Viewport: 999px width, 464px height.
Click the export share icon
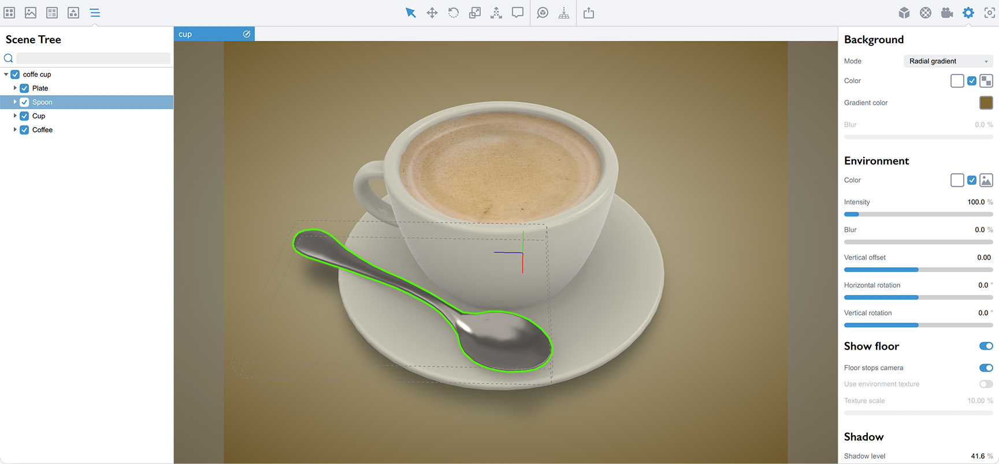pyautogui.click(x=589, y=13)
